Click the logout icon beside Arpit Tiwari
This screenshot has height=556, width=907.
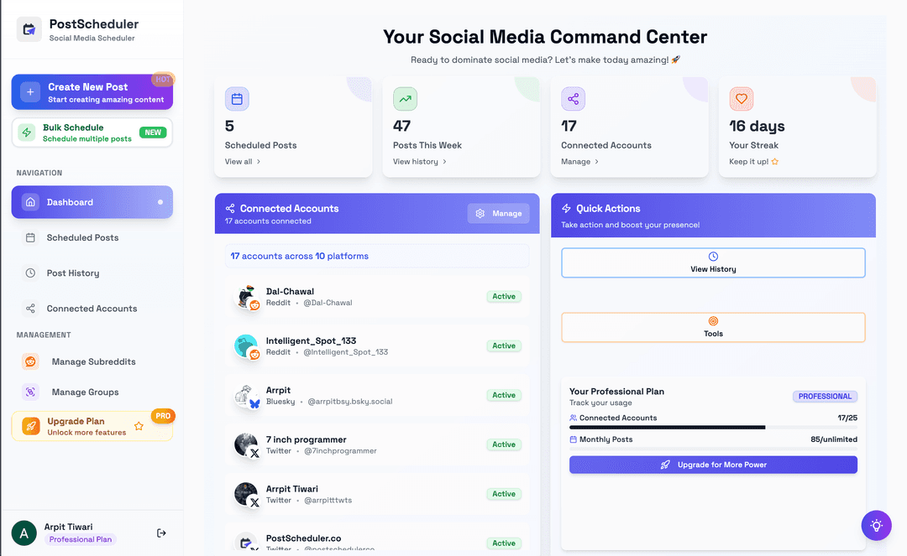tap(161, 533)
